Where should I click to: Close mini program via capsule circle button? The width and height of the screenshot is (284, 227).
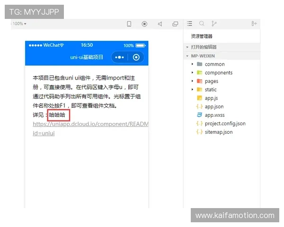pos(136,57)
